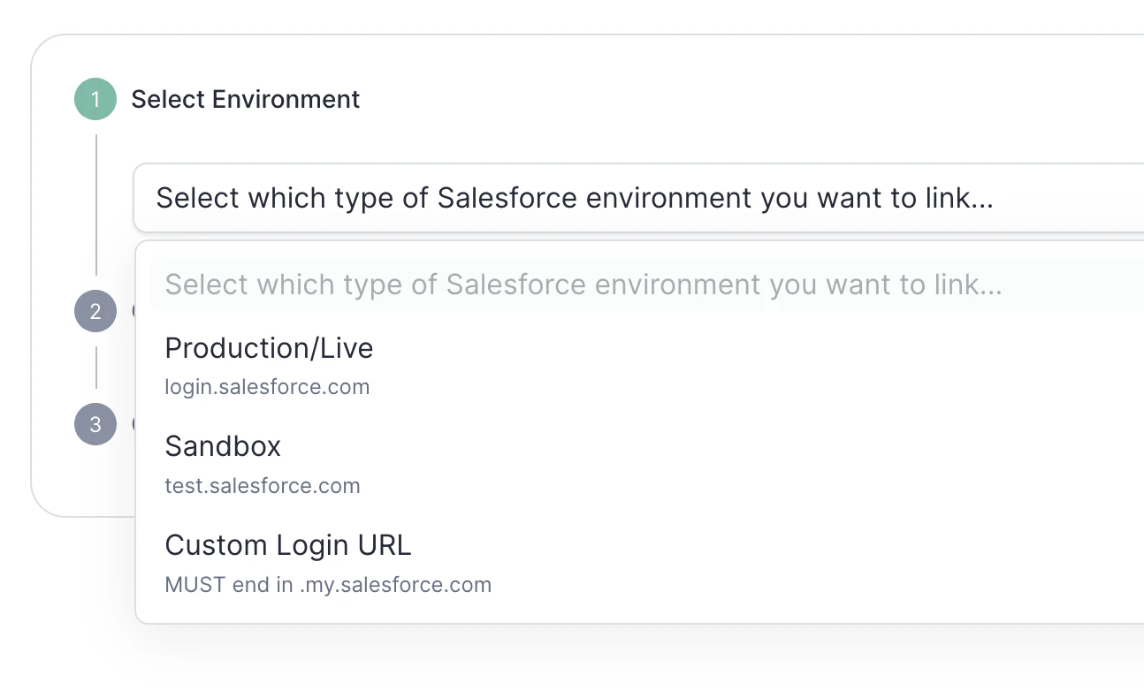Select the login.salesforce.com subtitle

267,387
